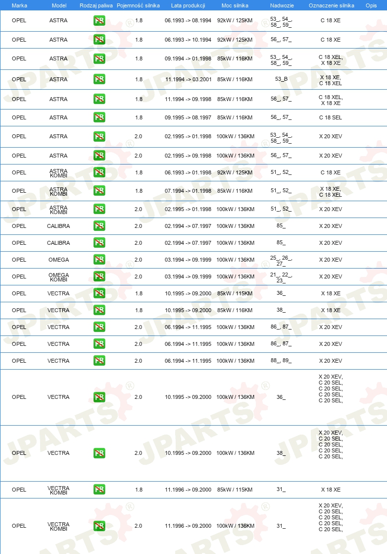The height and width of the screenshot is (554, 387).
Task: Select 85kW / 116KM in the 53_B row
Action: (x=235, y=79)
